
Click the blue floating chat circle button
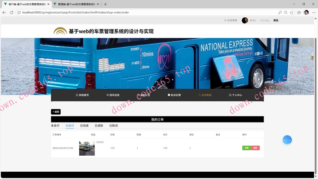click(x=287, y=140)
